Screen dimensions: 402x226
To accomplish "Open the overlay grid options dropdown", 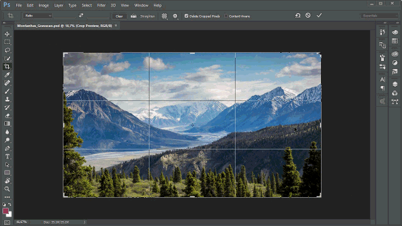I will pyautogui.click(x=165, y=16).
